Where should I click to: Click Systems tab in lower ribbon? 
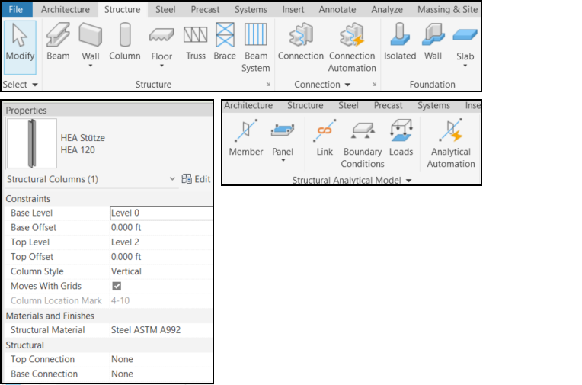(x=433, y=105)
